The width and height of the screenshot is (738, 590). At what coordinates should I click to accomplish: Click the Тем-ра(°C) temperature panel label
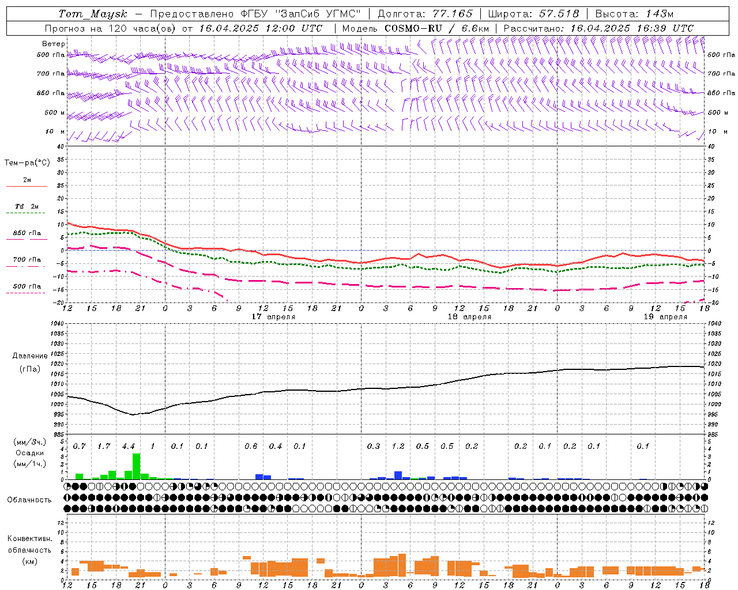point(27,163)
